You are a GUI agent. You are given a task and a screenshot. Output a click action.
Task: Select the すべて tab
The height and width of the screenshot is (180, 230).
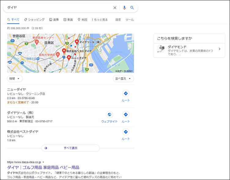(x=13, y=20)
